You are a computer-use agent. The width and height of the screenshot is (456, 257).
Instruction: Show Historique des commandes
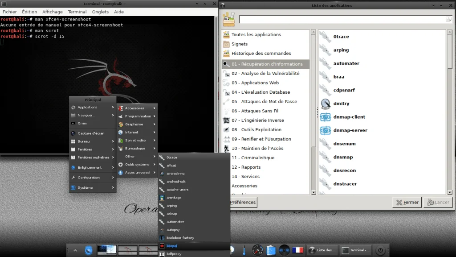coord(266,54)
